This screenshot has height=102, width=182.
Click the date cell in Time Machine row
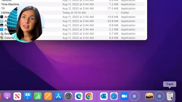(x=78, y=4)
